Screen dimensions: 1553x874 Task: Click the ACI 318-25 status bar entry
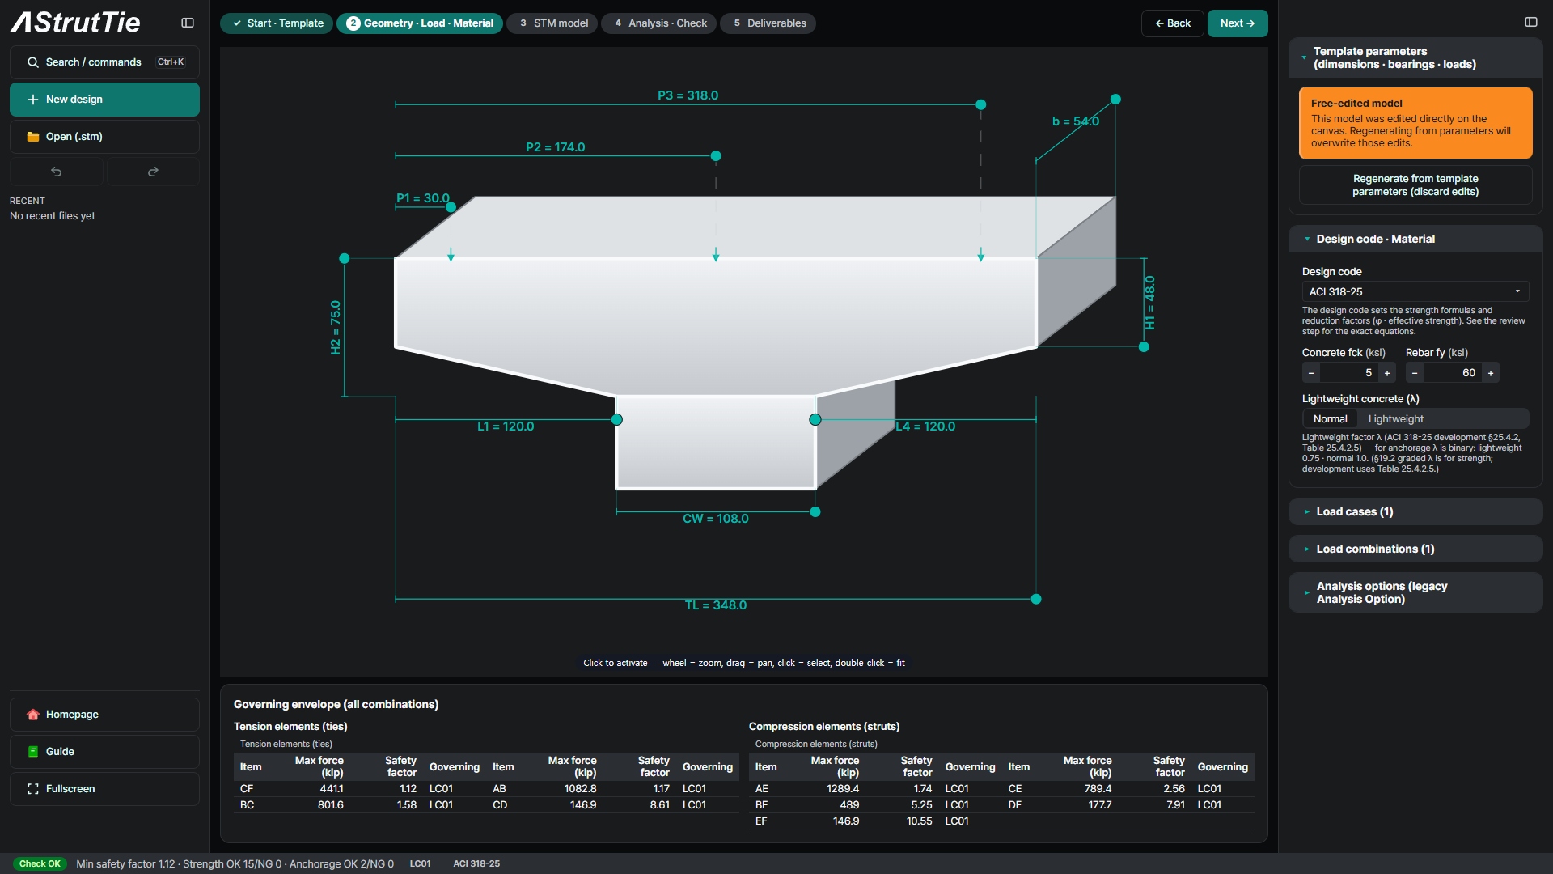click(x=476, y=864)
